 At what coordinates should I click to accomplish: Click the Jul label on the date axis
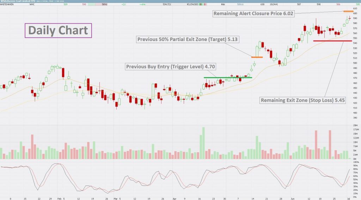click(x=348, y=198)
